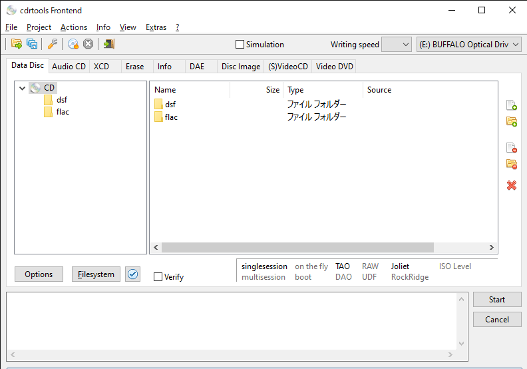The image size is (527, 369).
Task: Switch to the Audio CD tab
Action: (69, 67)
